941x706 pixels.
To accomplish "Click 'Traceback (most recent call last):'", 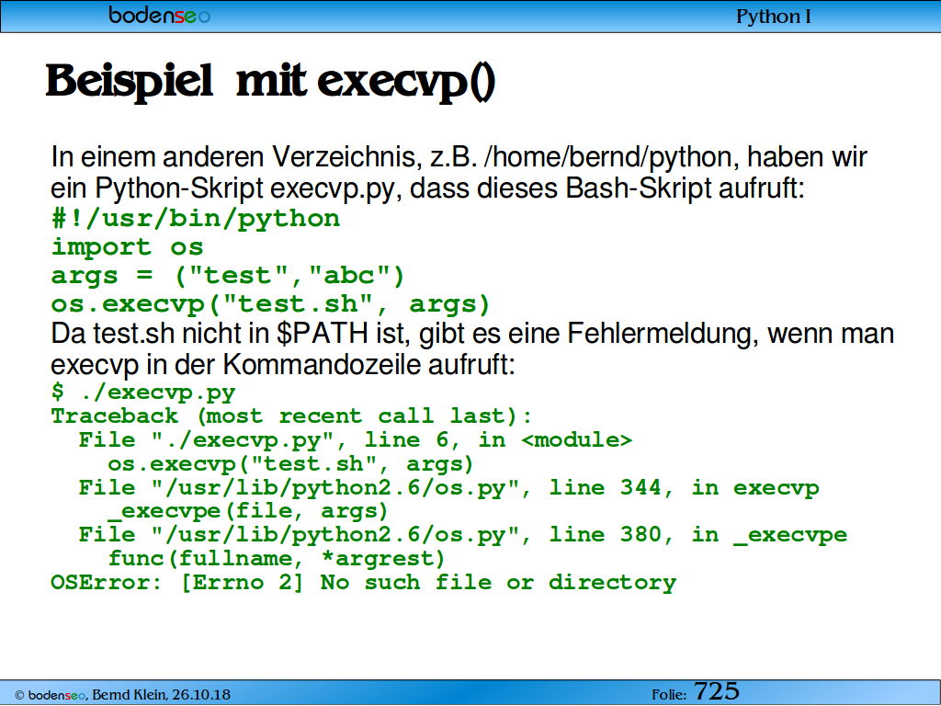I will pos(291,416).
